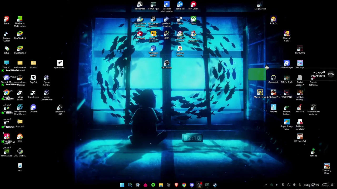Select the VALORANT desktop icon
Image resolution: width=337 pixels, height=189 pixels.
[x=287, y=94]
